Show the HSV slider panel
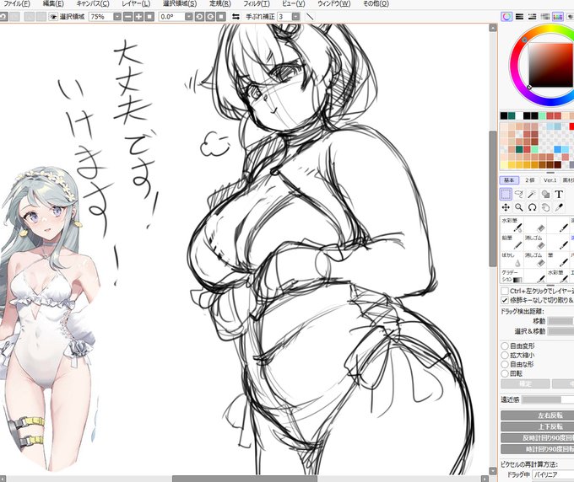The image size is (574, 482). pyautogui.click(x=532, y=17)
